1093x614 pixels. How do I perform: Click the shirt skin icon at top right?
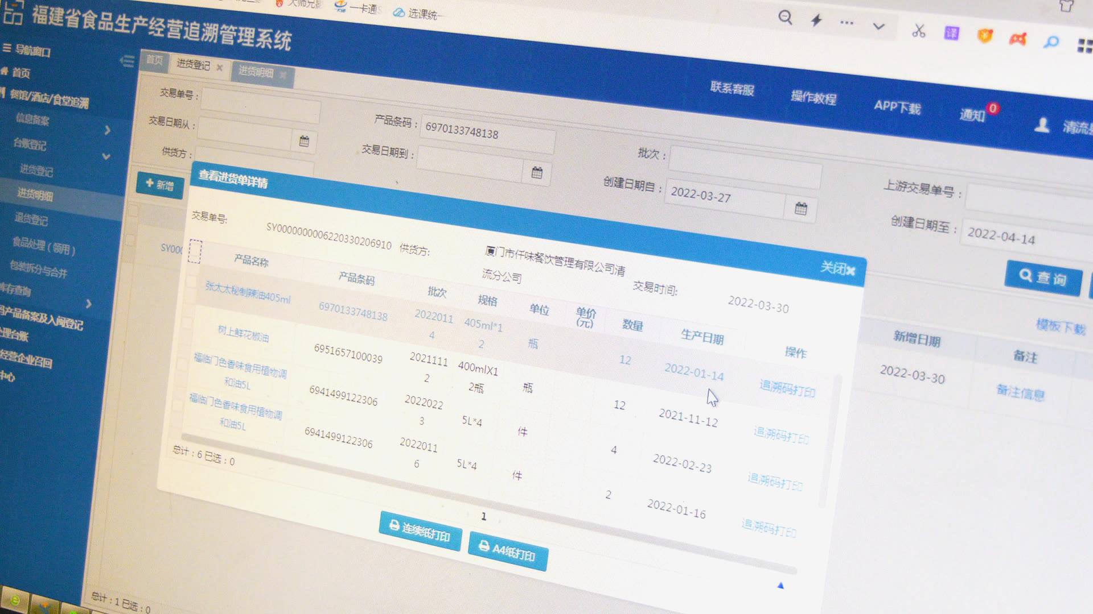[x=1066, y=6]
